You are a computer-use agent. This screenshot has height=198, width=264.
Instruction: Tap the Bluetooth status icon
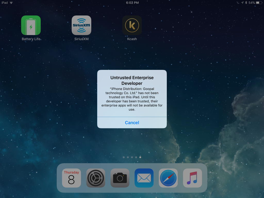[246, 3]
